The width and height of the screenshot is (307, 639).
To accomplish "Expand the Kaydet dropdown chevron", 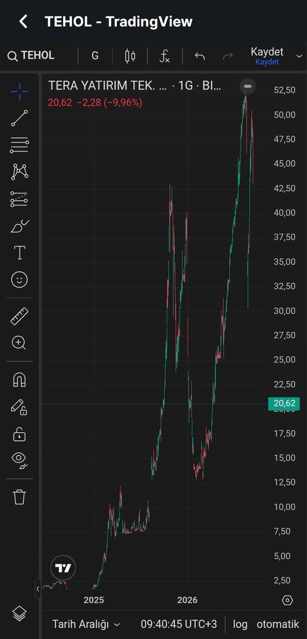I will pos(299,56).
